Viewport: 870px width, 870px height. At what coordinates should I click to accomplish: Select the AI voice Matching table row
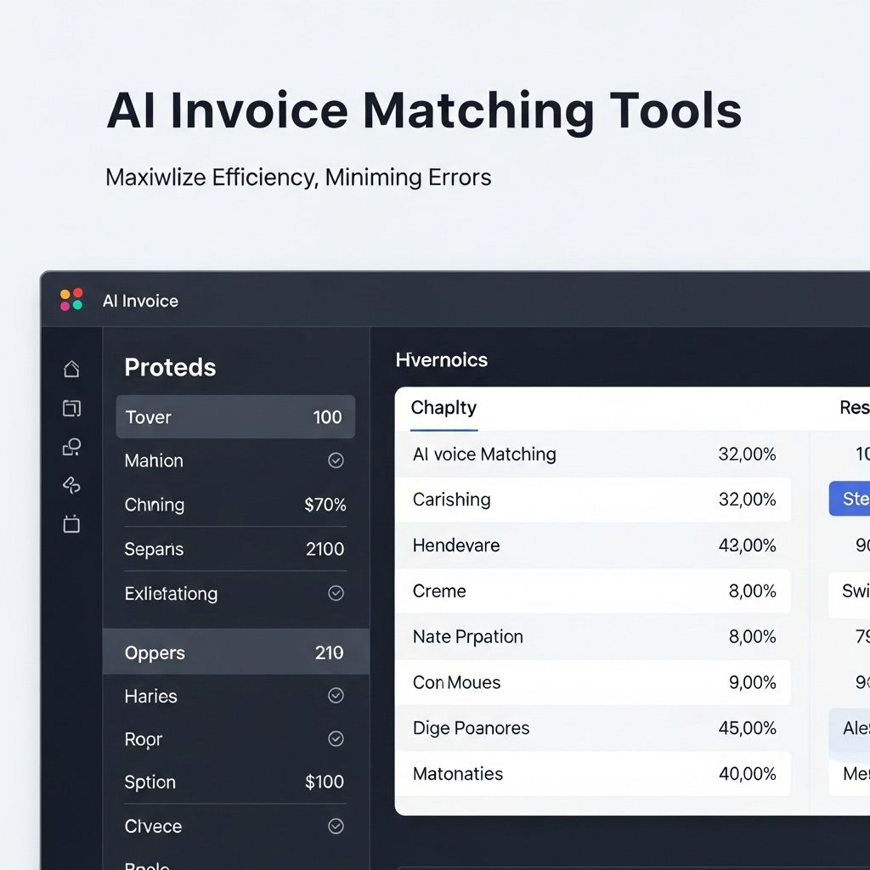(x=593, y=455)
